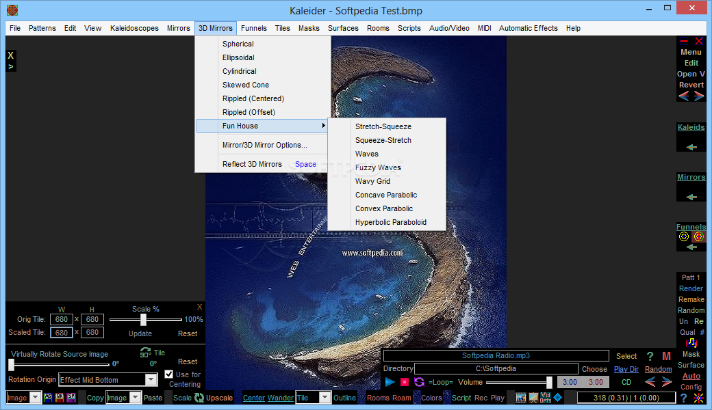Open Mirror/3D Mirror Options
Screen dimensions: 712x410
tap(265, 145)
